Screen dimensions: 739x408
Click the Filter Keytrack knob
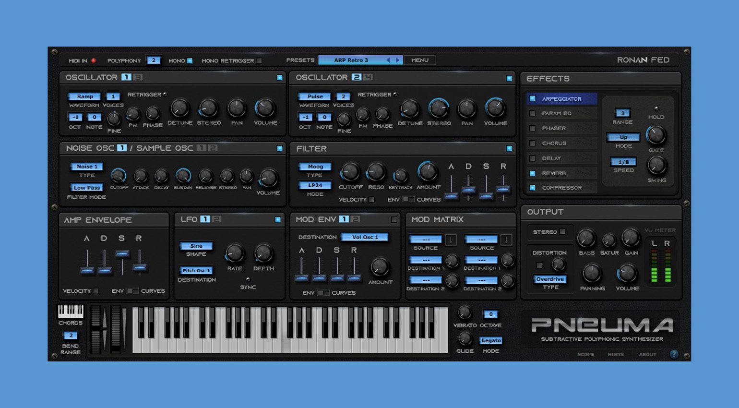pyautogui.click(x=401, y=176)
